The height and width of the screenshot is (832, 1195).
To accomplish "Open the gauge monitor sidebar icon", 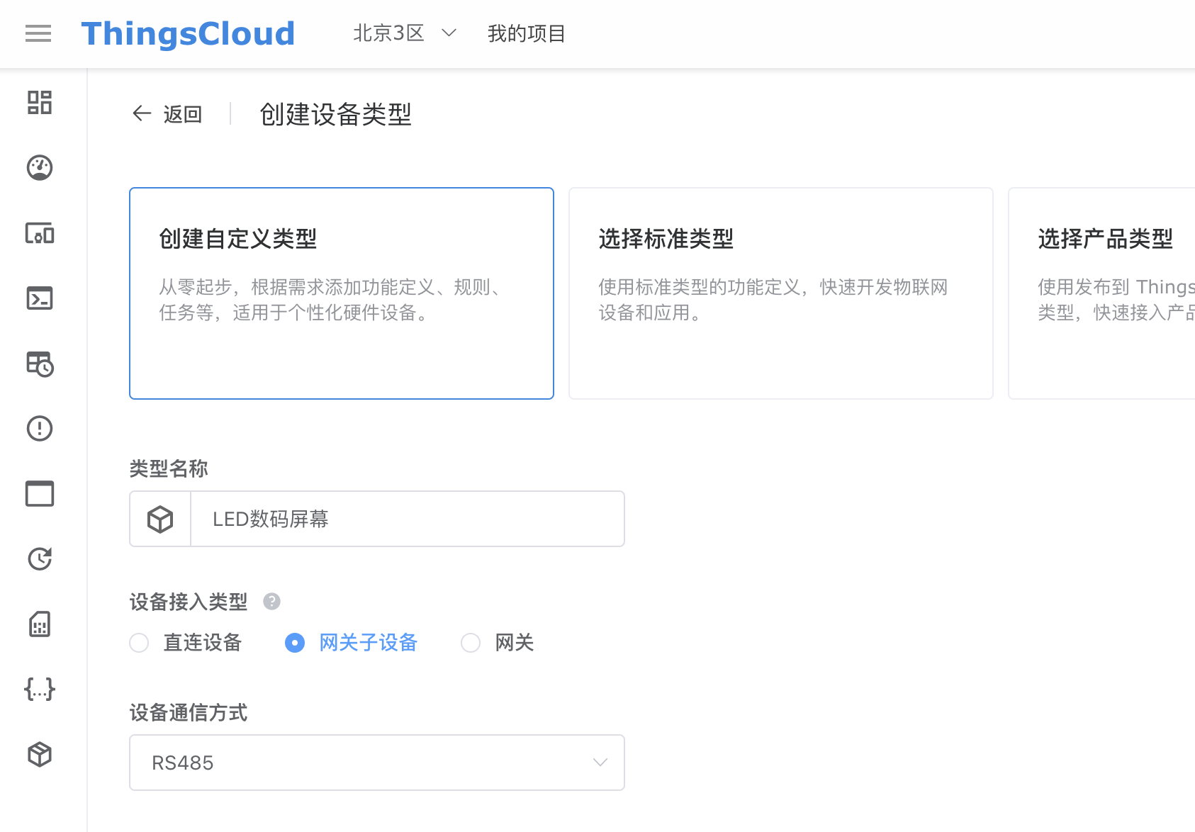I will click(40, 167).
